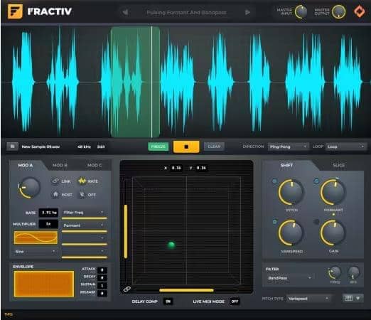Click the Sustain value field
371x320 pixels.
[x=102, y=285]
